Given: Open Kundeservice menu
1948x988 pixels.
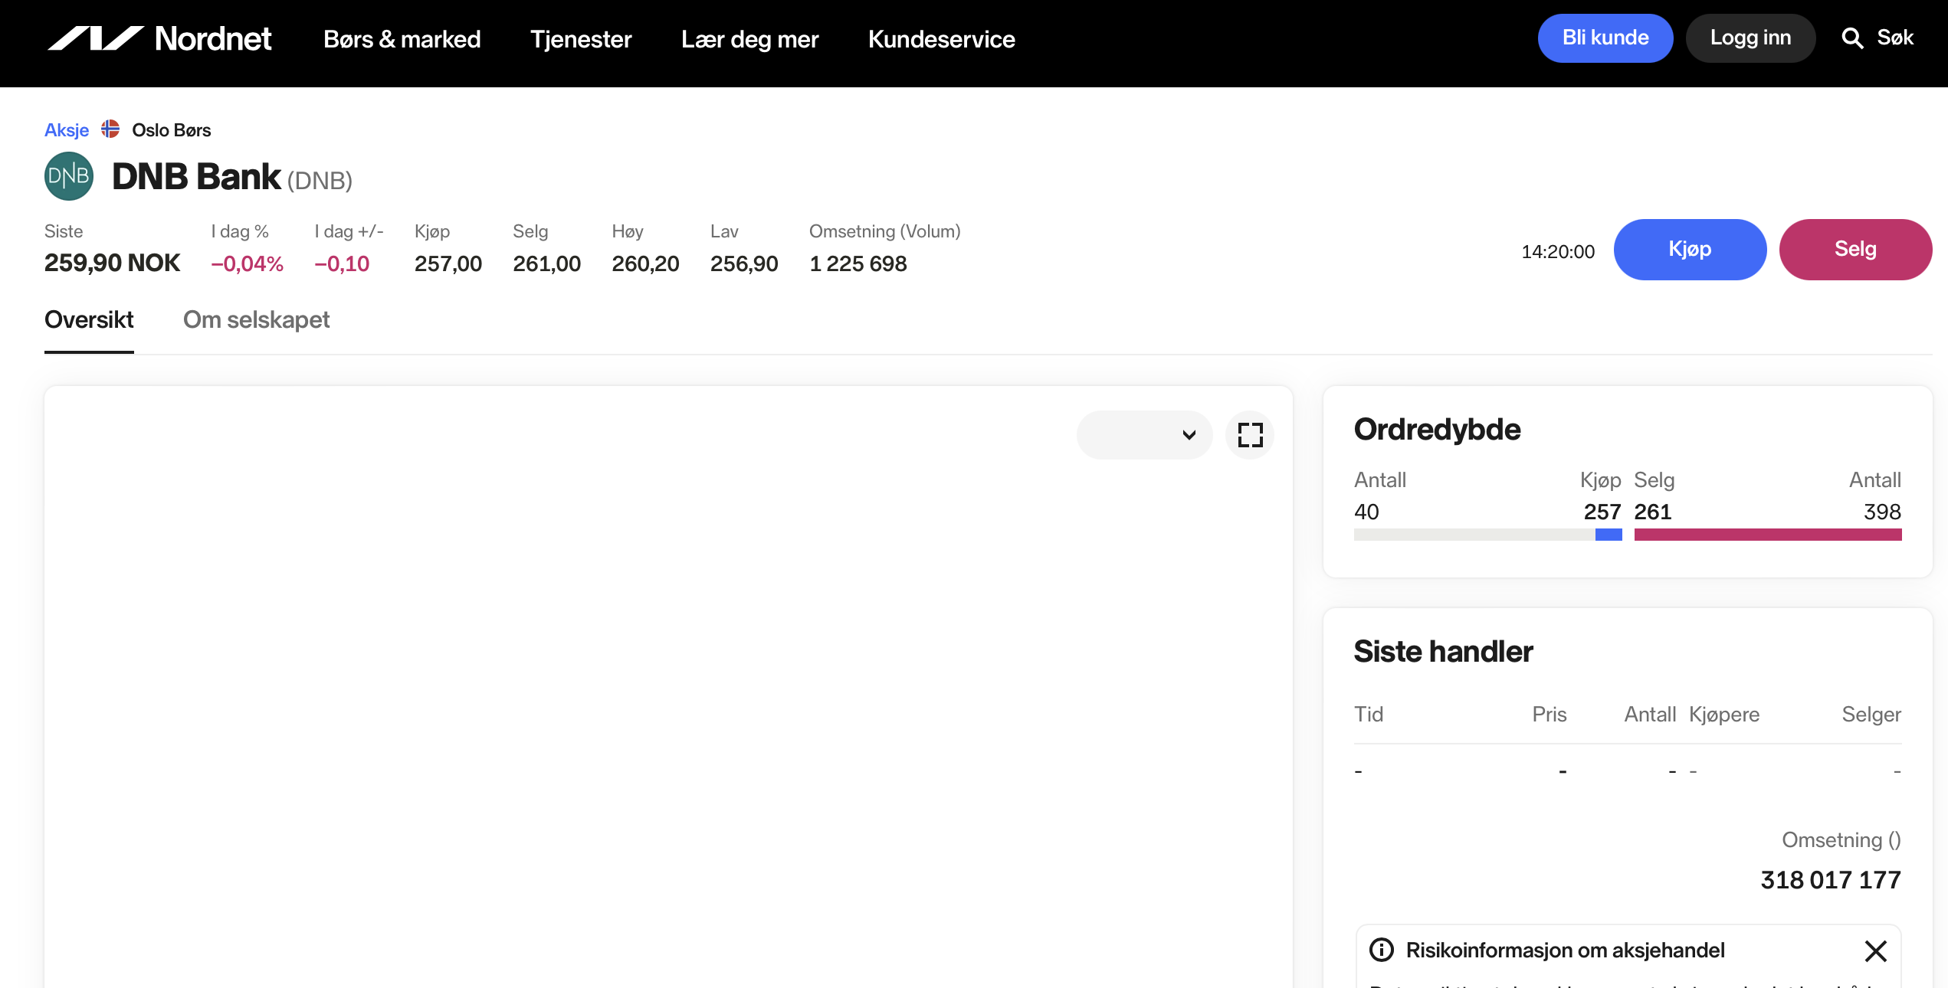Looking at the screenshot, I should coord(941,39).
